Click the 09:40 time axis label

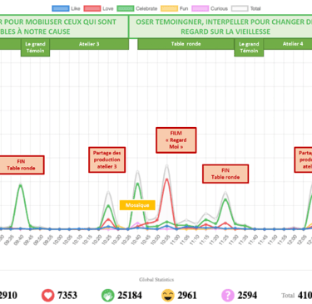(19, 240)
